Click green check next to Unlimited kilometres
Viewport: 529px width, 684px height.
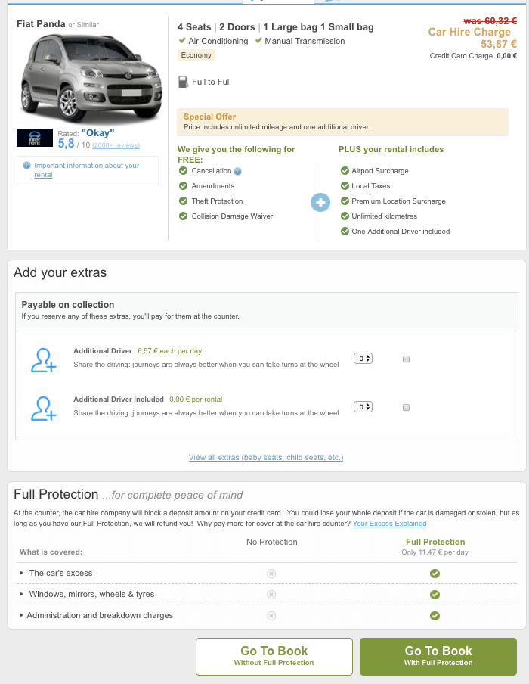345,216
